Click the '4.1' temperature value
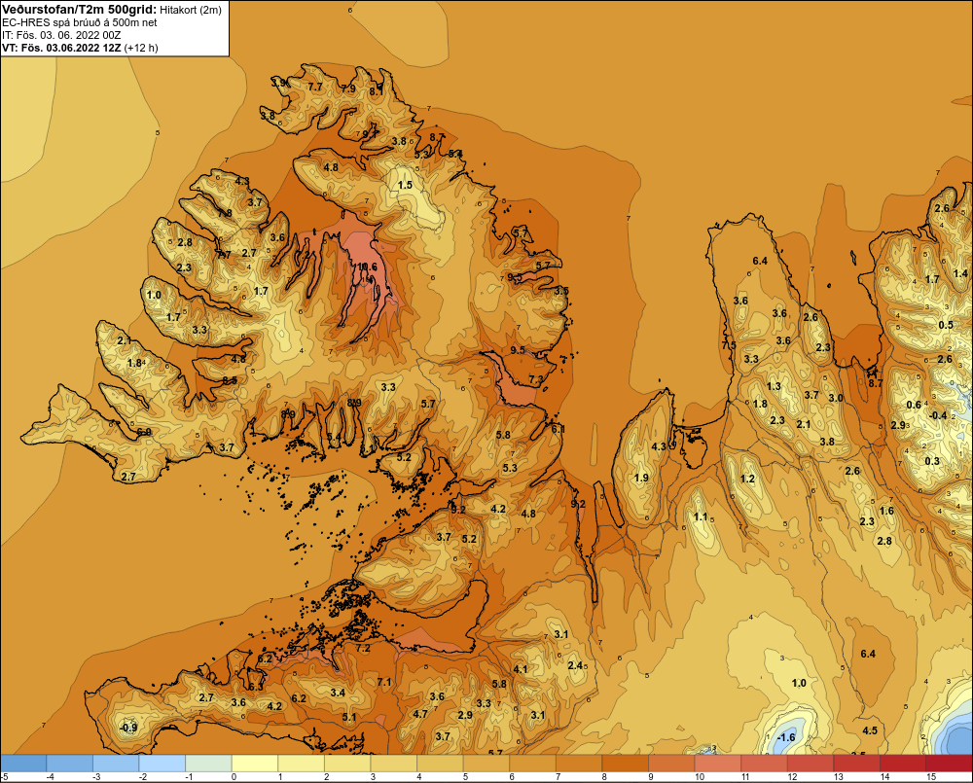 point(520,669)
